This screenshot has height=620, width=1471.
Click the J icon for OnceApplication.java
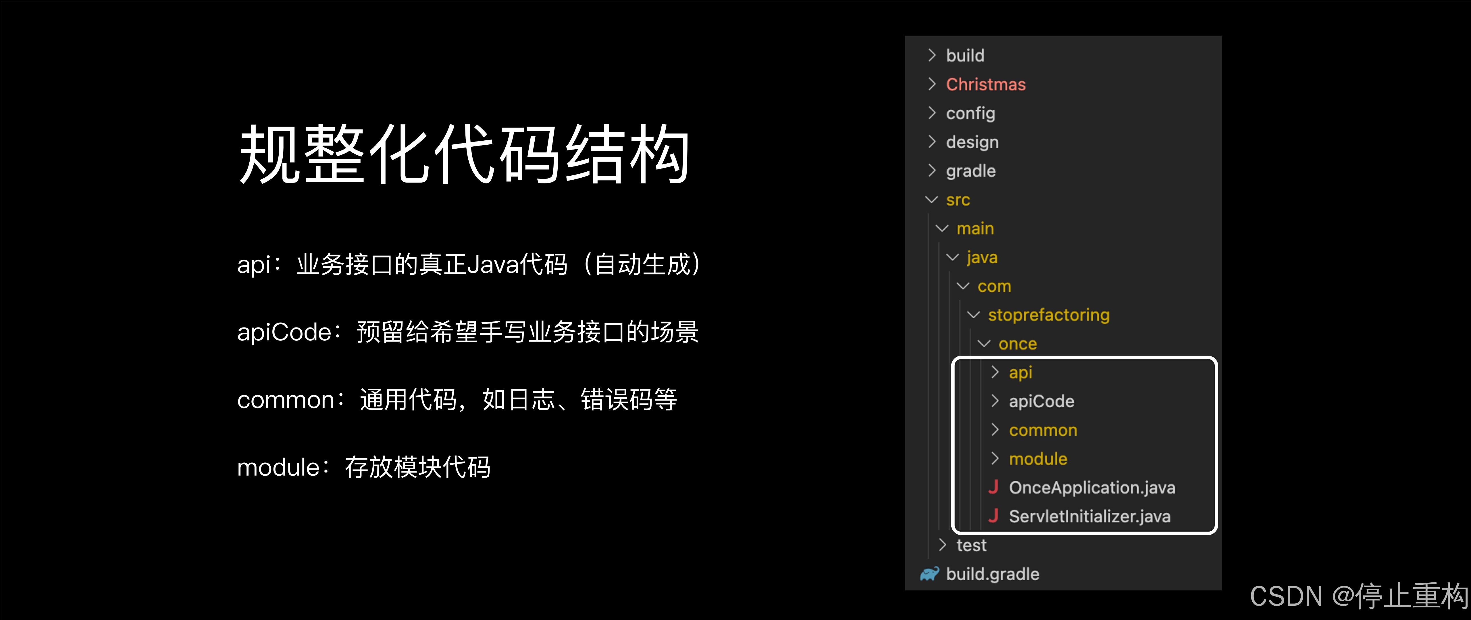pos(993,487)
